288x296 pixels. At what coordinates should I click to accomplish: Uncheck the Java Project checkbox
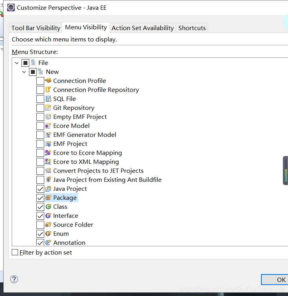(x=40, y=189)
